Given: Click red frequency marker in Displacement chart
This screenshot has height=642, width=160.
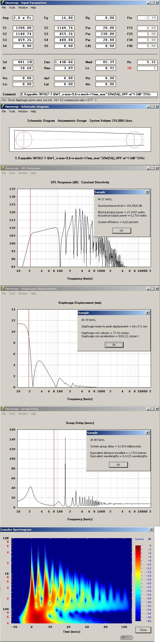Looking at the screenshot, I should [29, 348].
